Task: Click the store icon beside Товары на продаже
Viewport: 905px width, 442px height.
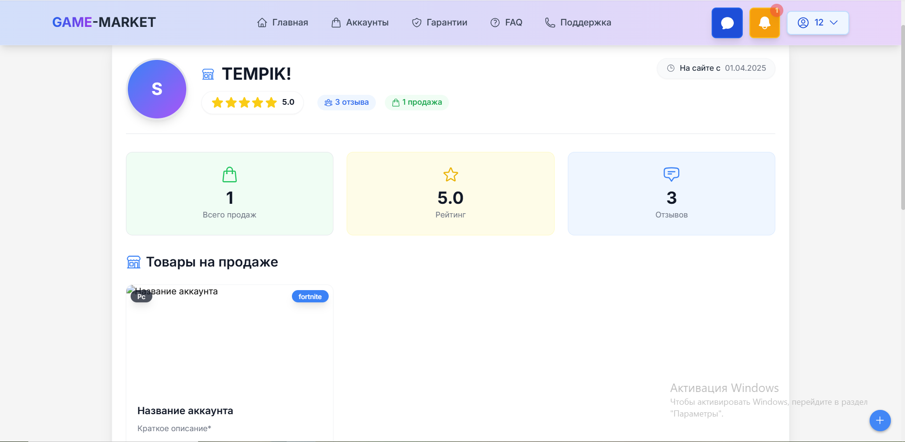Action: pyautogui.click(x=134, y=262)
